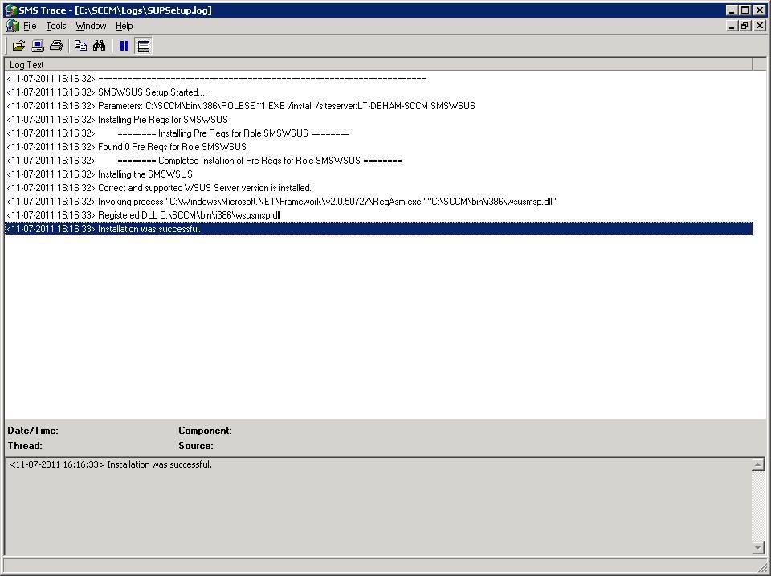771x576 pixels.
Task: Open the Window menu
Action: (91, 26)
